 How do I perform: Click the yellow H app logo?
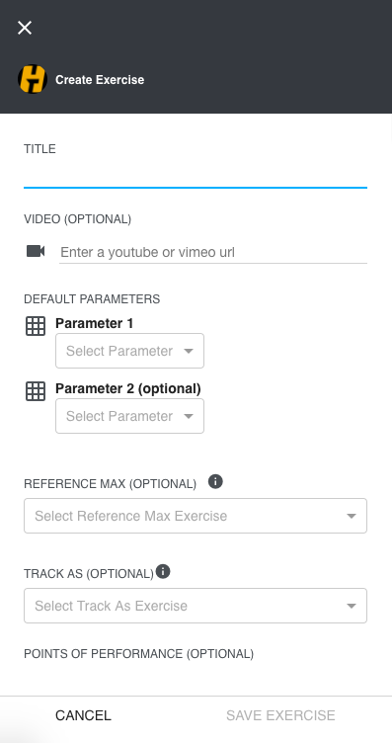33,79
